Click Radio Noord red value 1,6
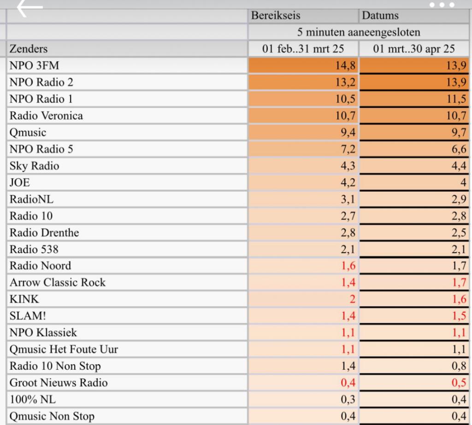Viewport: 472px width, 425px height. 303,266
